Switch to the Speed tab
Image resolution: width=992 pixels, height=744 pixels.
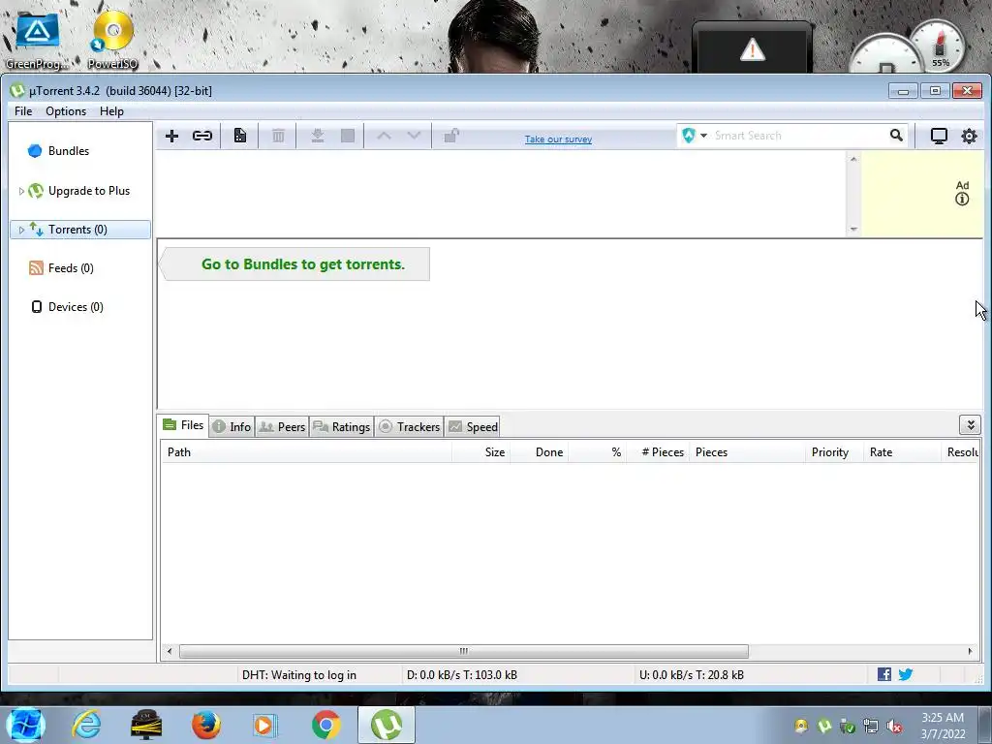(x=473, y=427)
